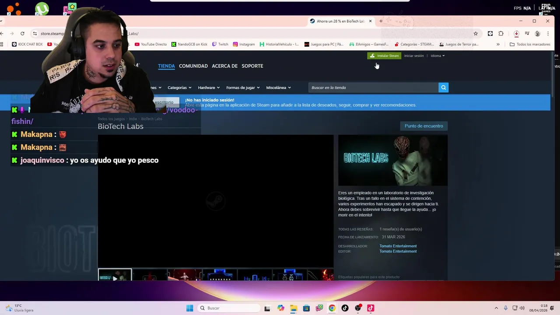Go to the COMUNIDAD tab
This screenshot has width=560, height=315.
(x=193, y=66)
